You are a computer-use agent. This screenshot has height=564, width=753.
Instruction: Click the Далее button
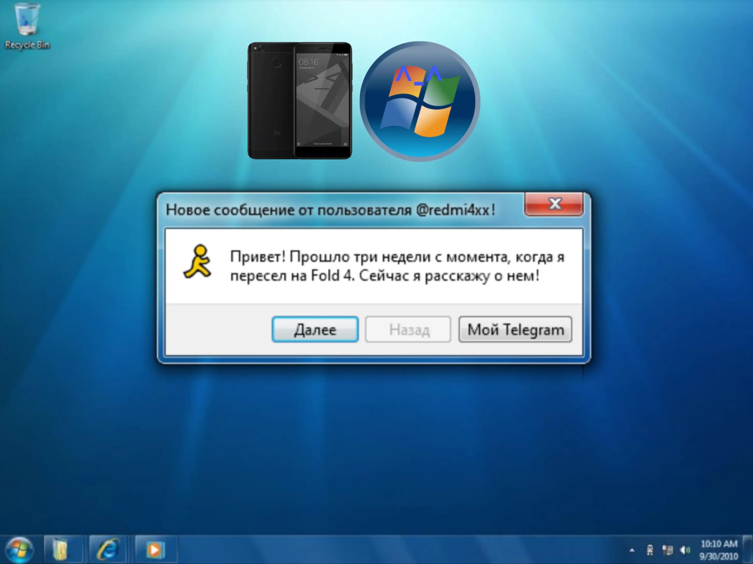[315, 329]
